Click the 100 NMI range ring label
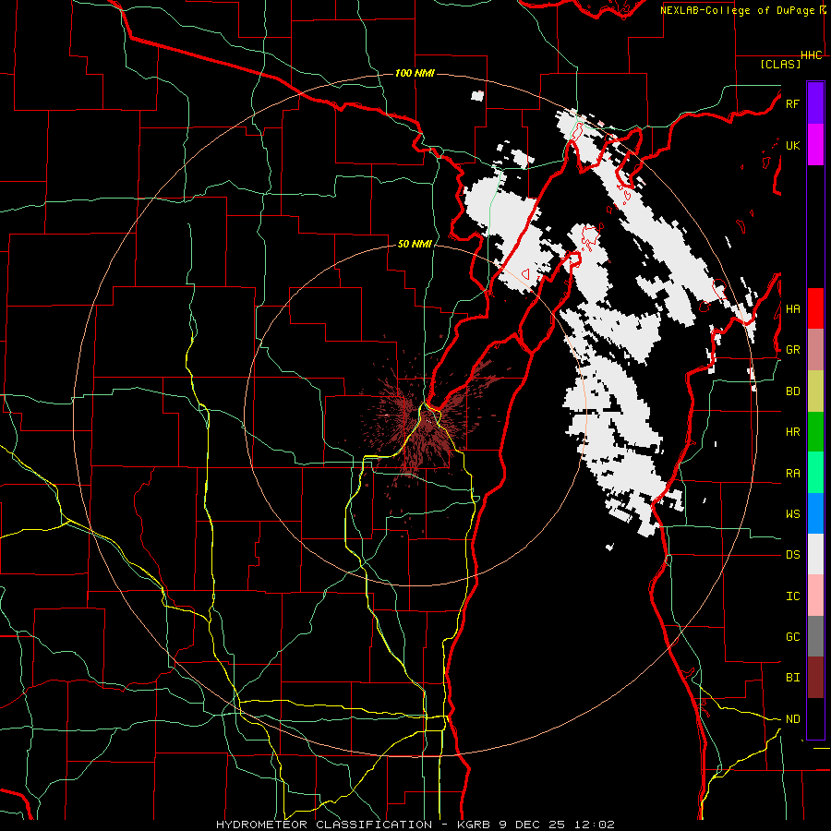 tap(415, 73)
